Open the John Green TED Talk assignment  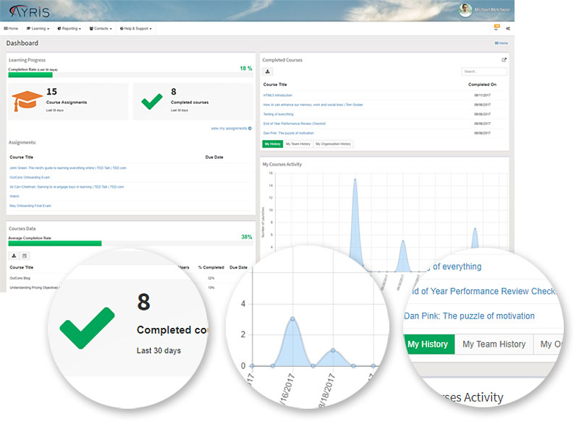pyautogui.click(x=67, y=168)
